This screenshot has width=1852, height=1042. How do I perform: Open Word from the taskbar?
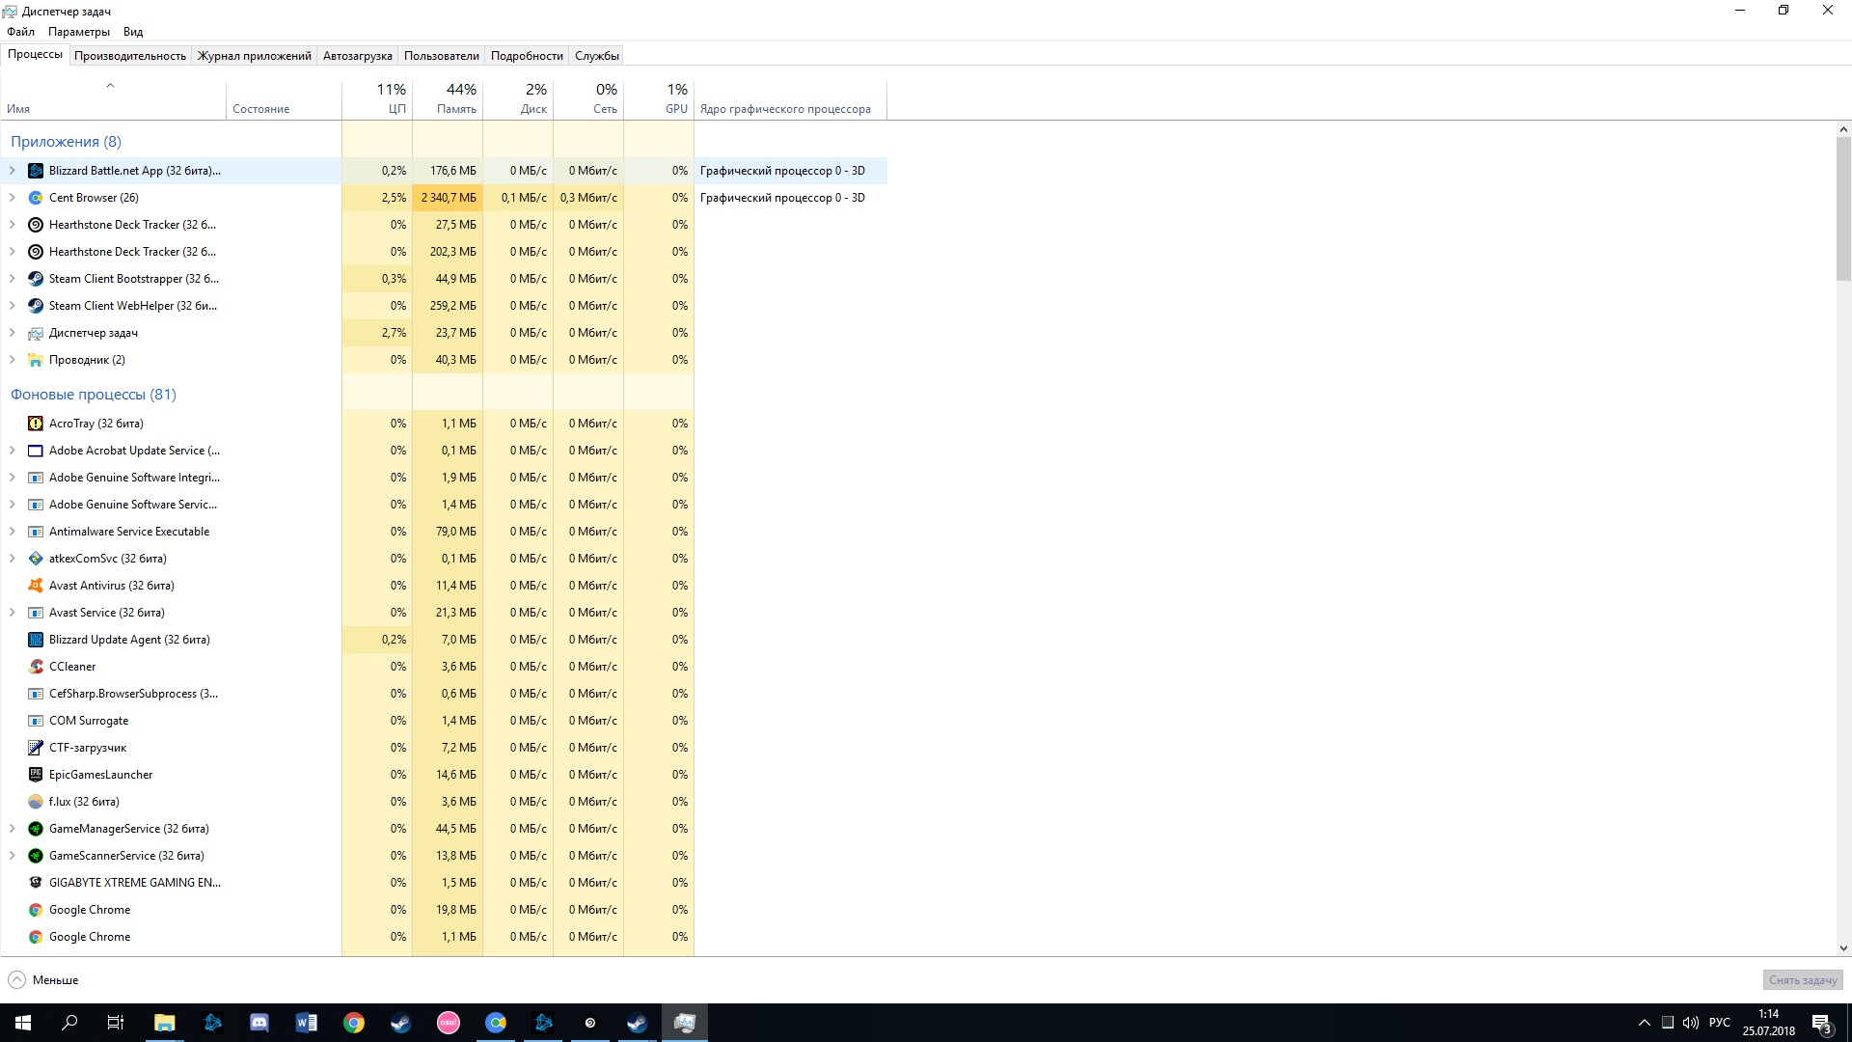307,1023
